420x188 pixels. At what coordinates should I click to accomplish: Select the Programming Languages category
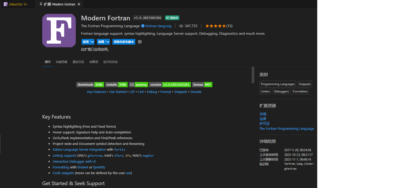click(278, 84)
